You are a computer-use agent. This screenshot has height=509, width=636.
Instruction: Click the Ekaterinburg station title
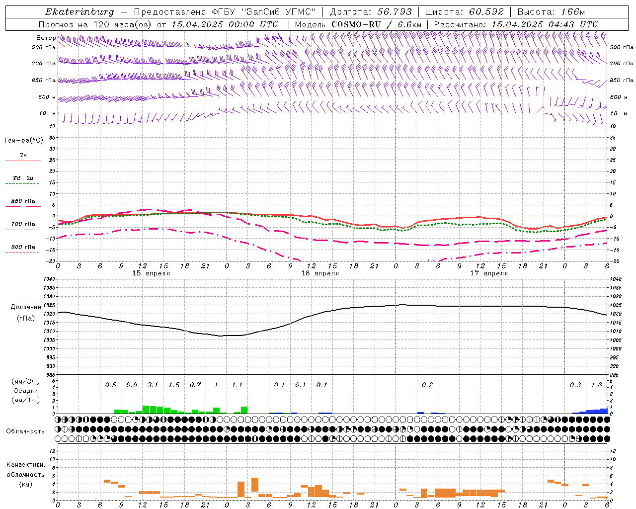79,12
